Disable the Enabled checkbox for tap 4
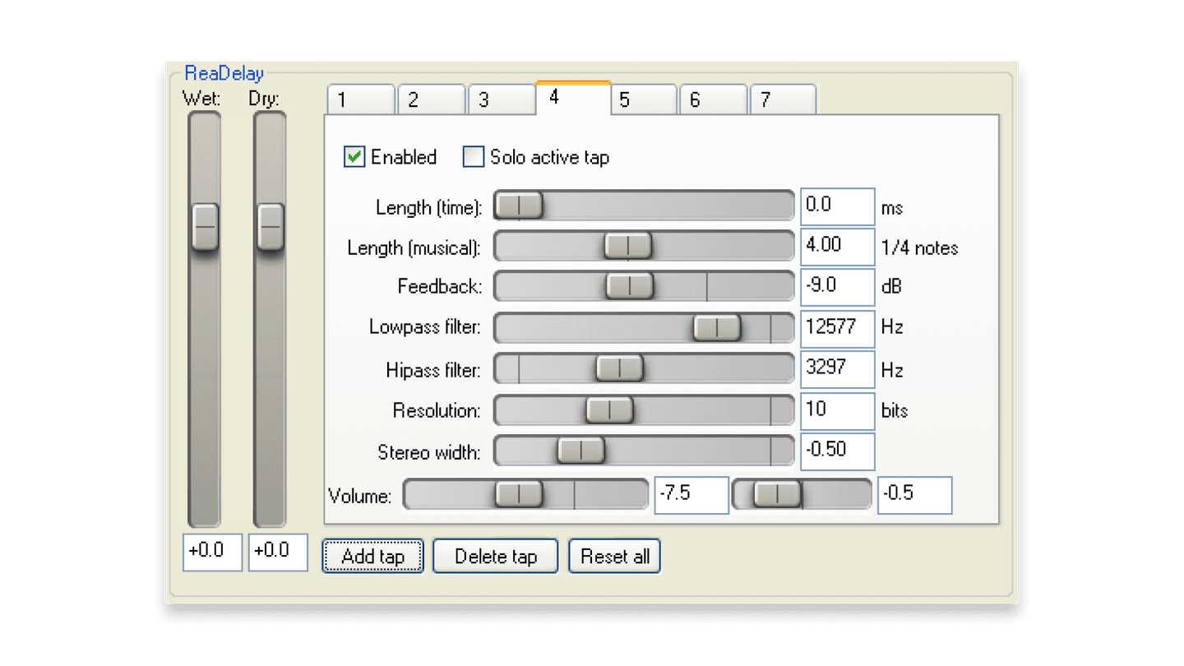The image size is (1184, 666). tap(354, 157)
